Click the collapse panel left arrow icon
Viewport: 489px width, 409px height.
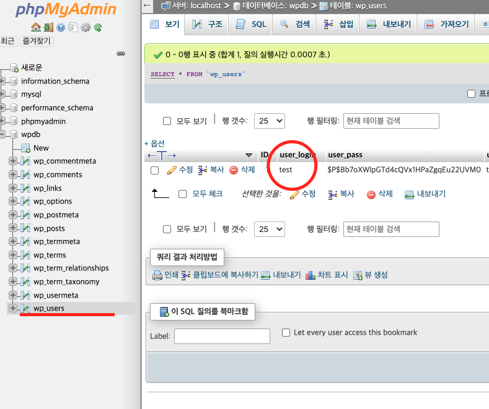pos(148,6)
